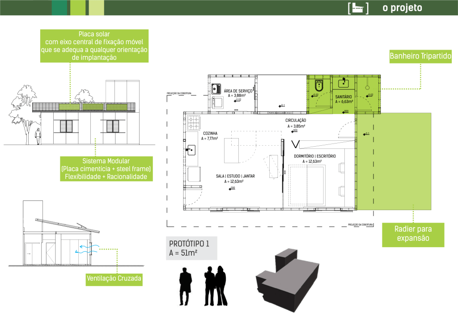Image resolution: width=458 pixels, height=317 pixels.
Task: Click the 'Placa solar' description label
Action: 94,46
